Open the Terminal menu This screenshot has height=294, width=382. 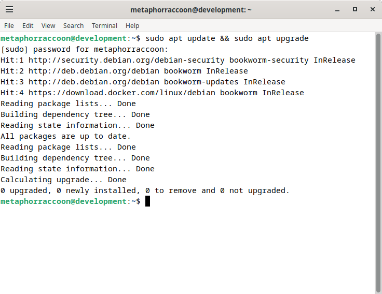pyautogui.click(x=104, y=25)
